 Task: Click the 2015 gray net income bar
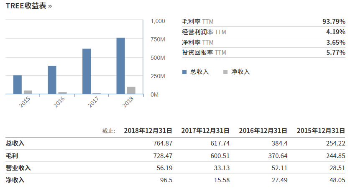[28, 92]
